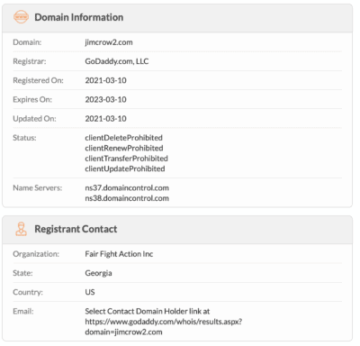Select the US country value
Viewport: 360px width, 346px height.
tap(90, 292)
